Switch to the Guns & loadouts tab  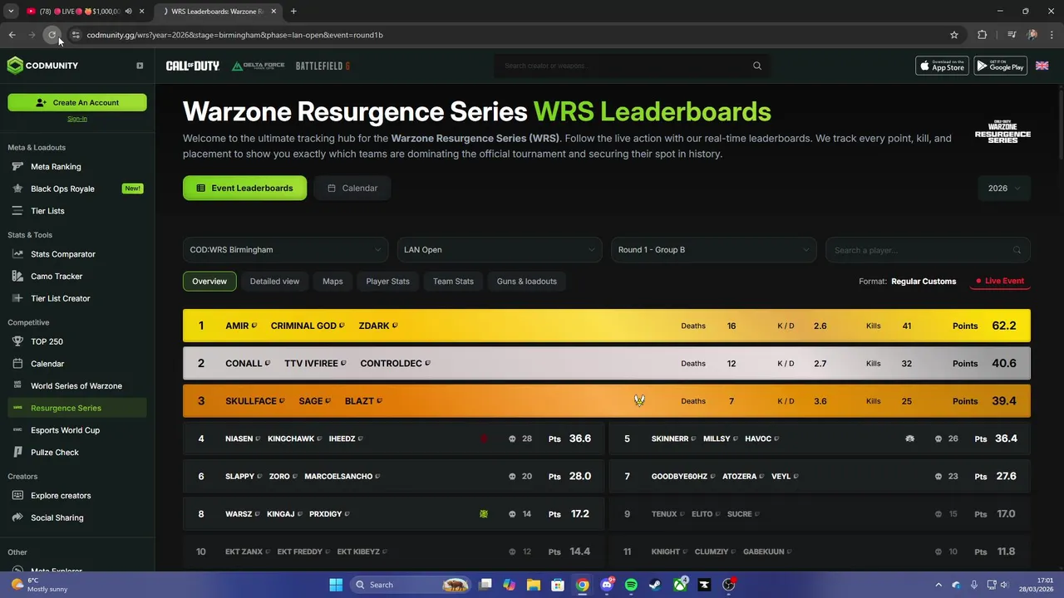[x=527, y=282]
